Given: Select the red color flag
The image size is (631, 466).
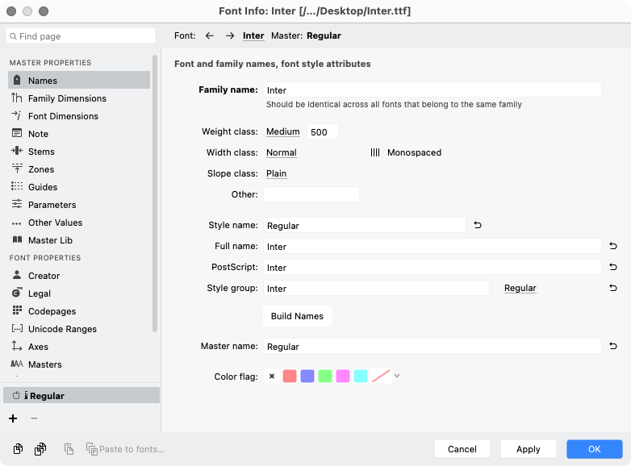Looking at the screenshot, I should [x=290, y=376].
